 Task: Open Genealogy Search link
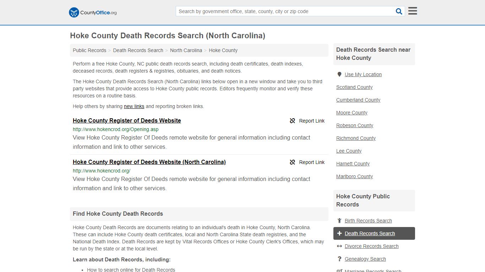point(365,259)
